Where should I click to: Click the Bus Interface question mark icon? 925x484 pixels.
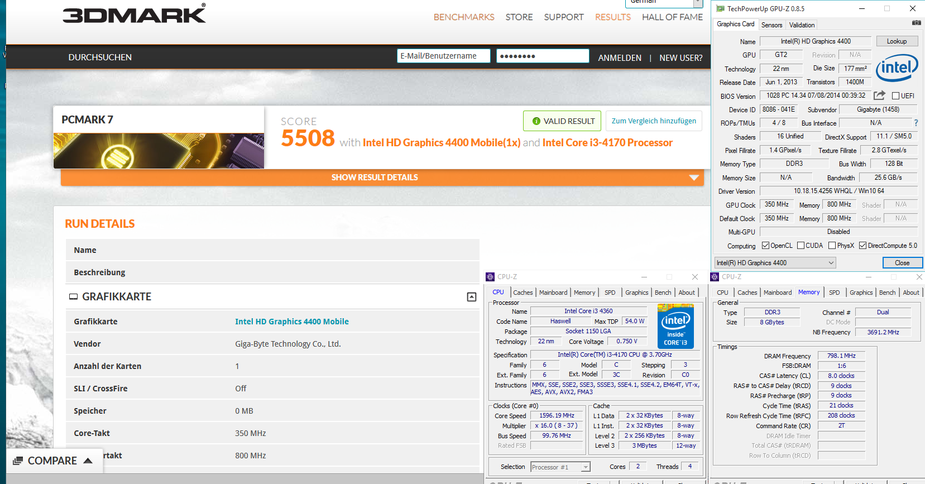[x=916, y=123]
